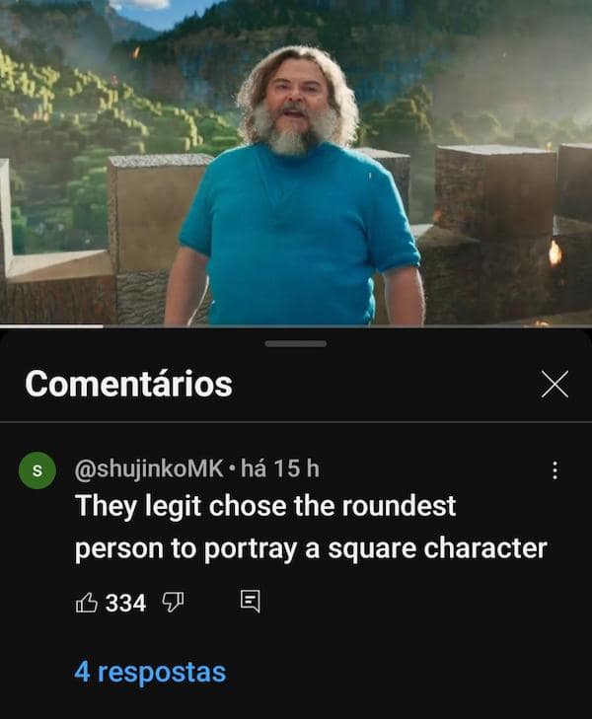The width and height of the screenshot is (592, 719).
Task: Open the three-dot options menu for the comment
Action: [x=555, y=470]
